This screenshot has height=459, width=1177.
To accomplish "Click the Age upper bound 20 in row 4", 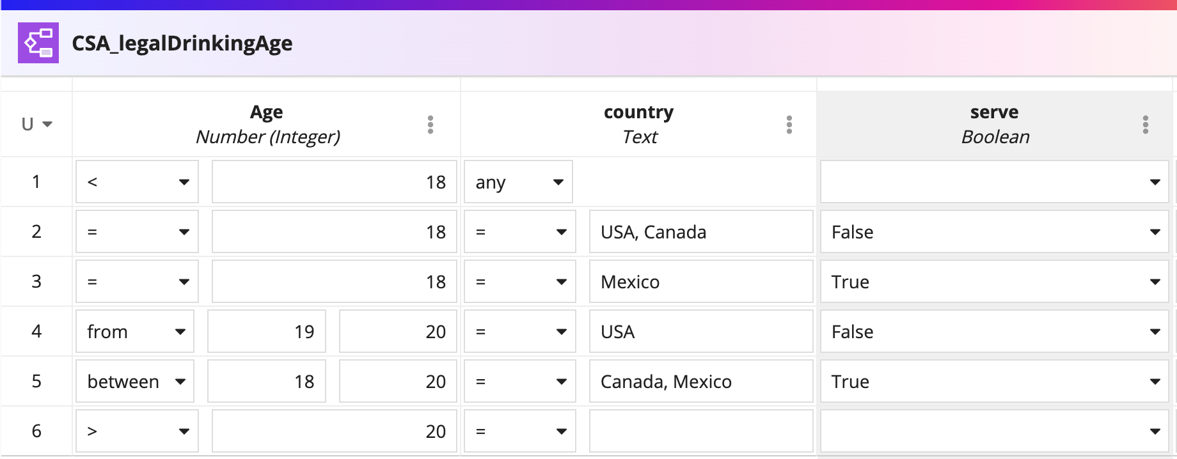I will 398,332.
